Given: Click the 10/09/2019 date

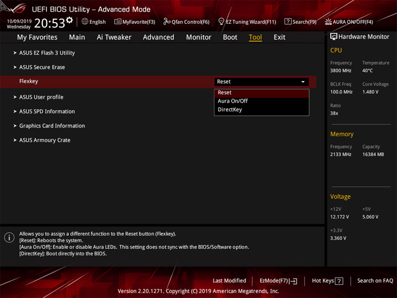Looking at the screenshot, I should pos(19,22).
